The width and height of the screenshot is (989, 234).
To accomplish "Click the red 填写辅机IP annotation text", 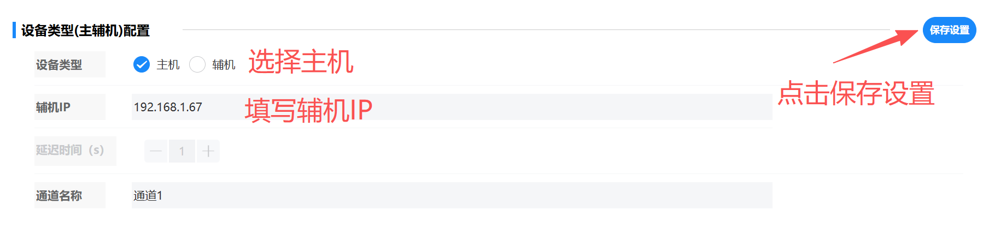I will (308, 110).
